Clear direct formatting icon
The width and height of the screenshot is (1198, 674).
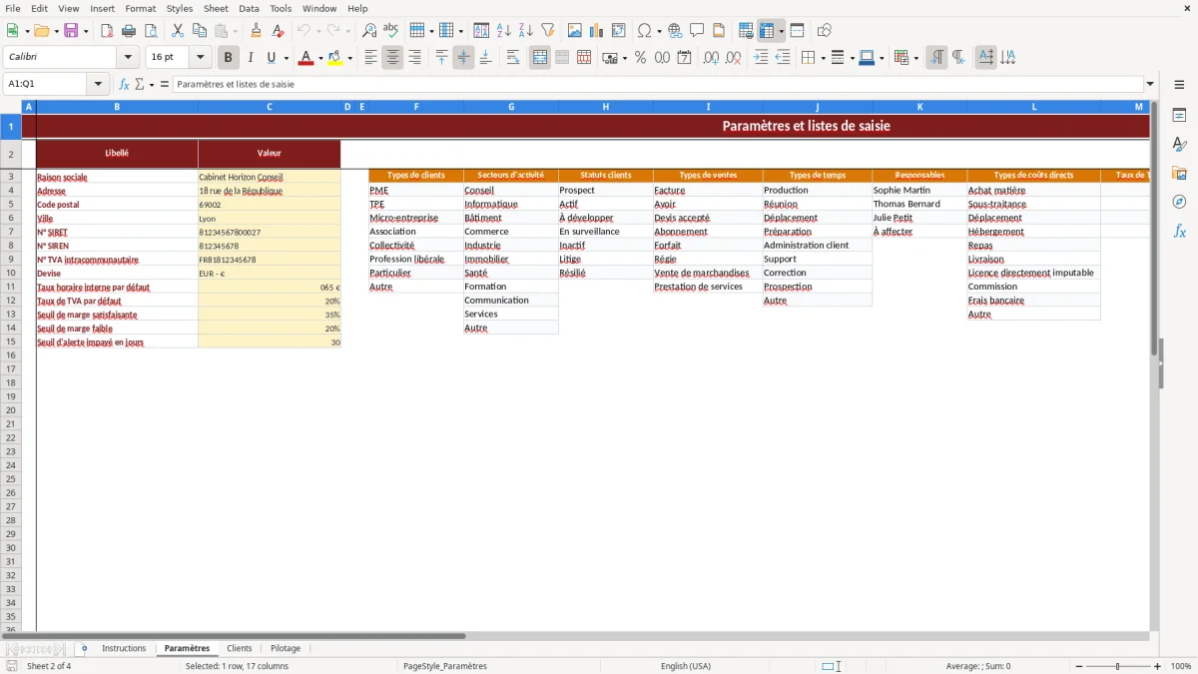[x=279, y=31]
